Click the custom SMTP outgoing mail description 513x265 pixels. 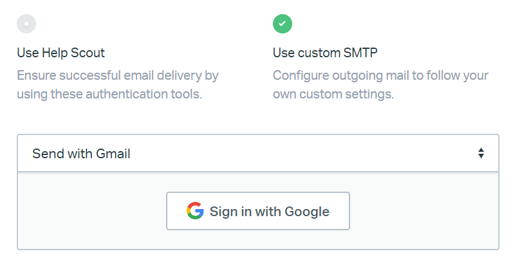[380, 85]
